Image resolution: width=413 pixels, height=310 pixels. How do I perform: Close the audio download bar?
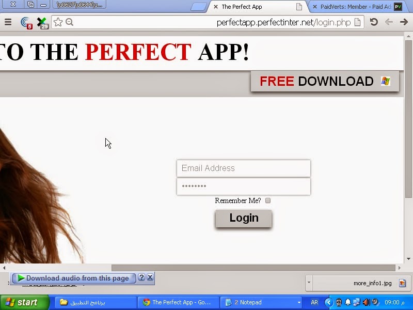[x=150, y=277]
